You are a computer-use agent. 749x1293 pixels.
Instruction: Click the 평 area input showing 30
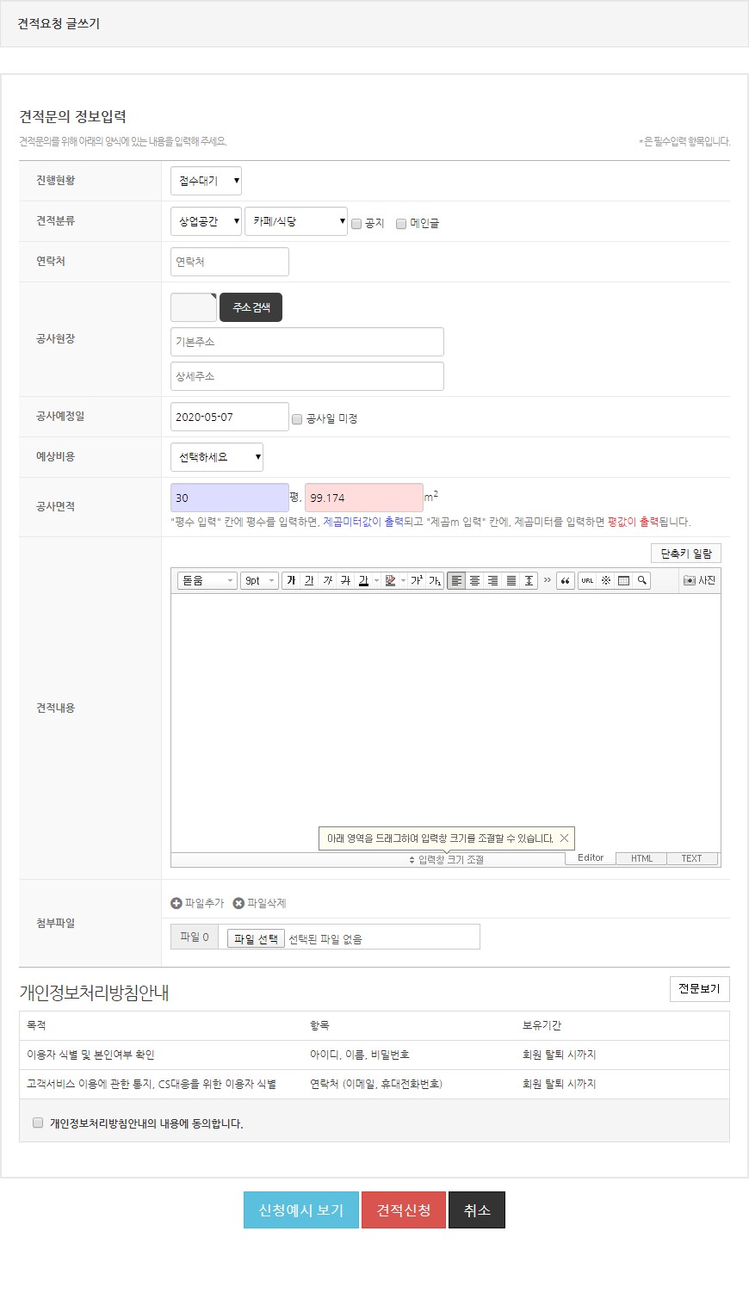[230, 498]
